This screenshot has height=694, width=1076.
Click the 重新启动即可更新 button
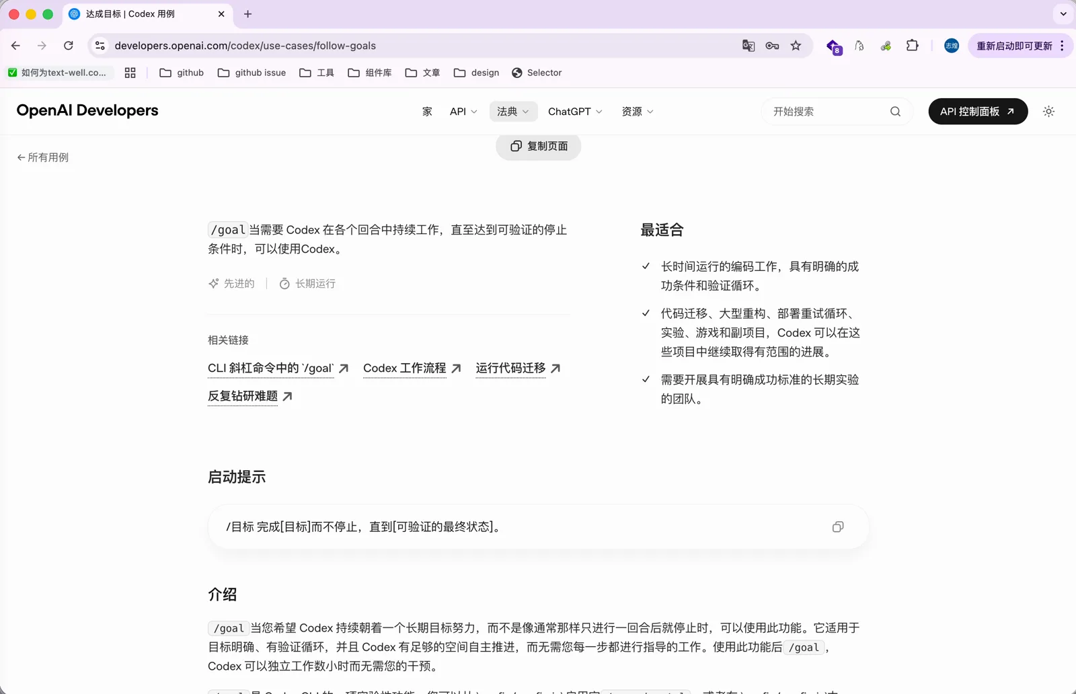tap(1014, 46)
